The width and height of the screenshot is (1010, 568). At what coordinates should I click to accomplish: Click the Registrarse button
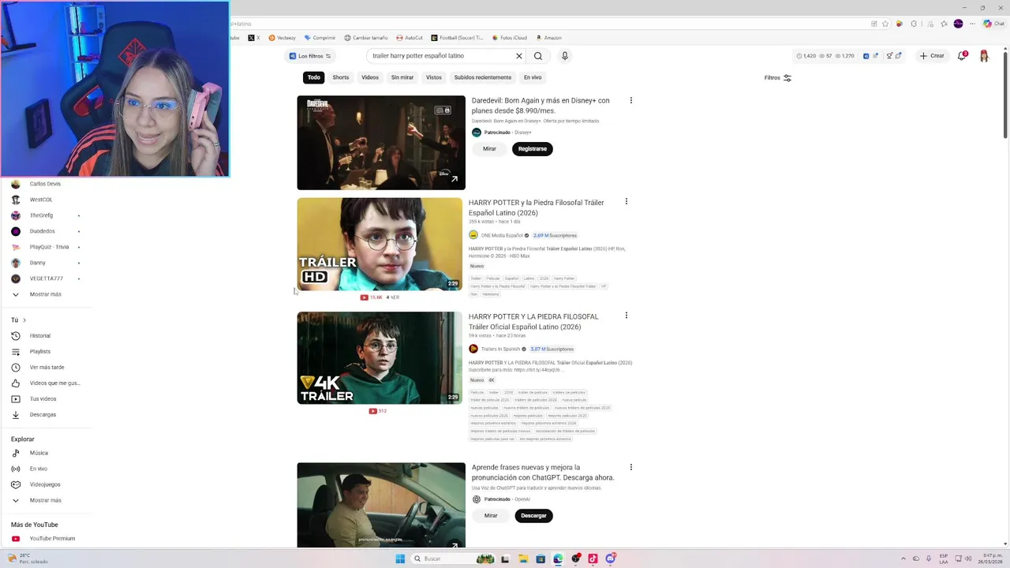tap(533, 148)
